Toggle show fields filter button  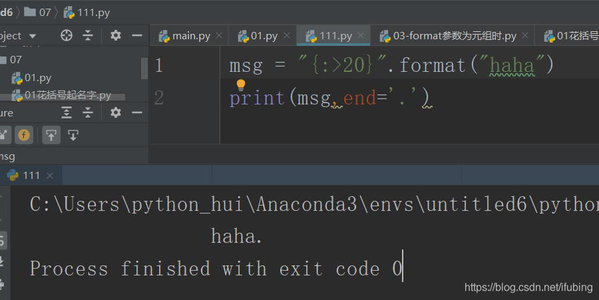[x=24, y=135]
